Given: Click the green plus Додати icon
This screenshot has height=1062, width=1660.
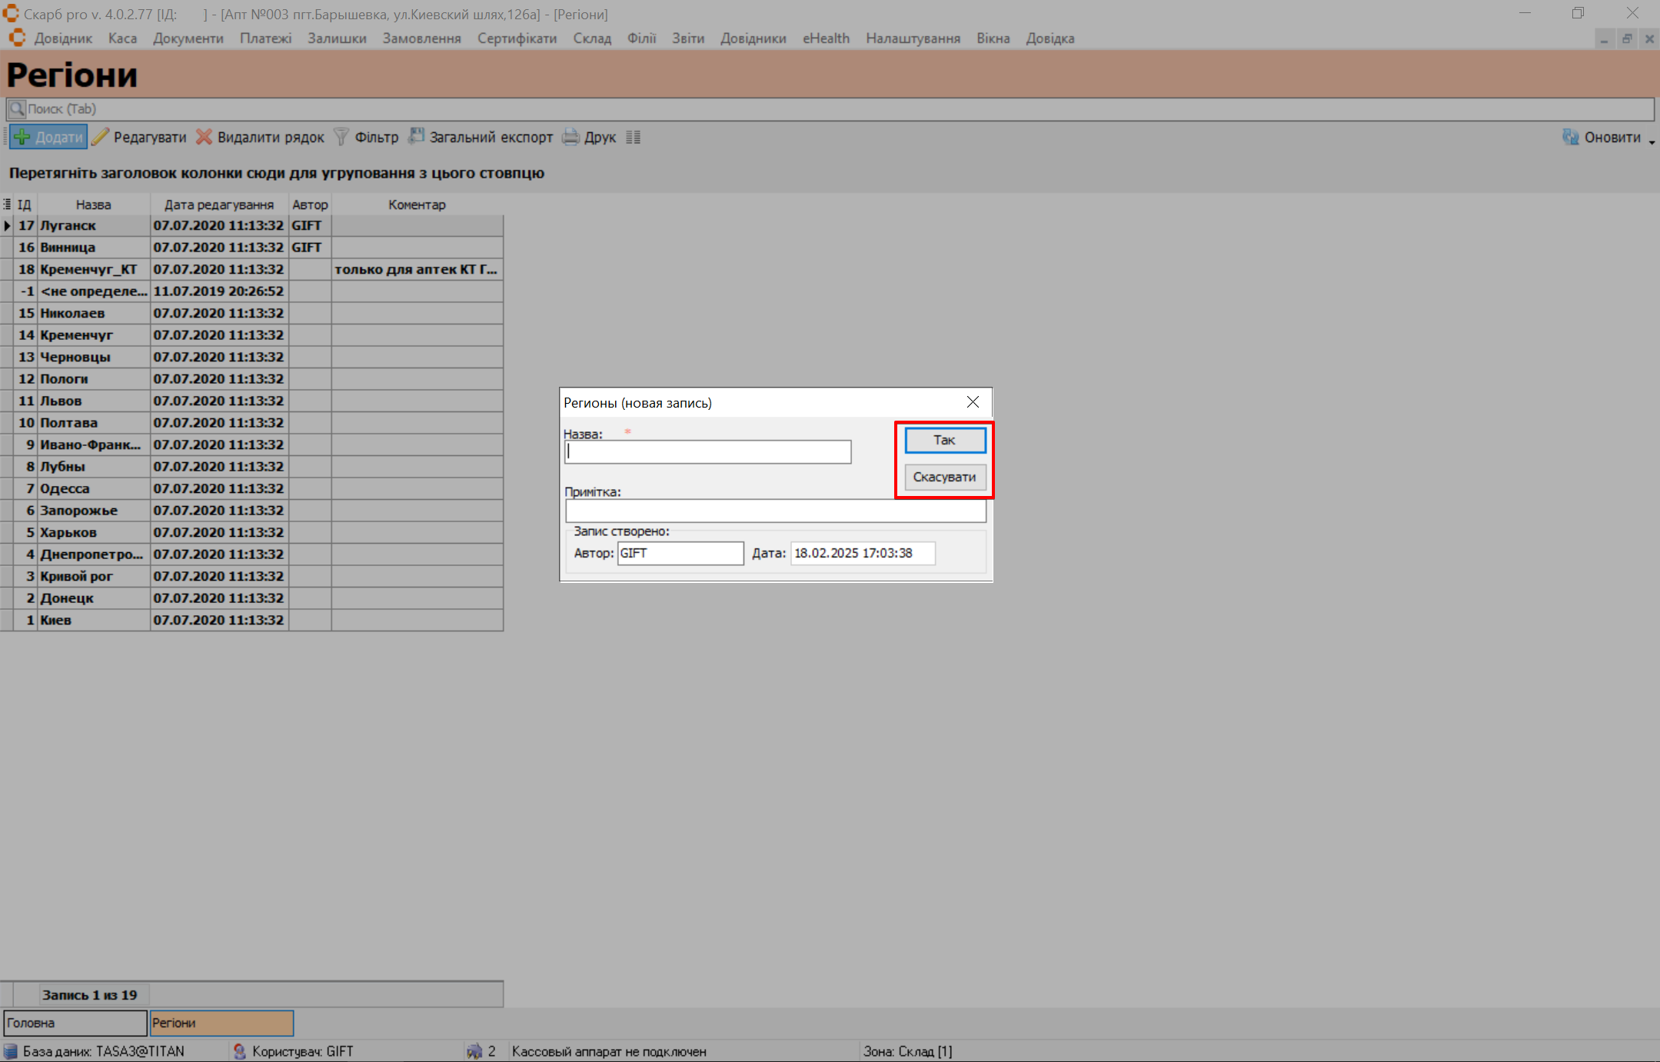Looking at the screenshot, I should [22, 138].
